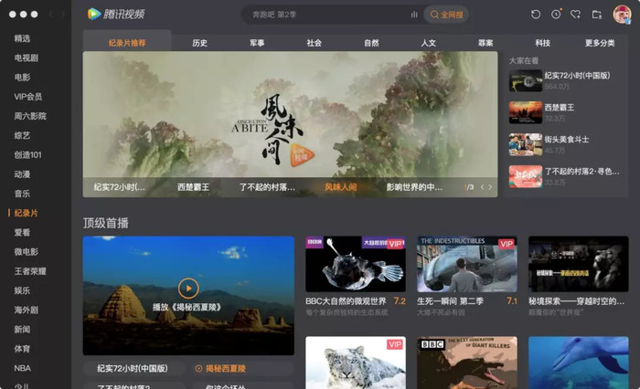Open the dolphin underwater thumbnail
Viewport: 640px width, 389px height.
click(579, 363)
